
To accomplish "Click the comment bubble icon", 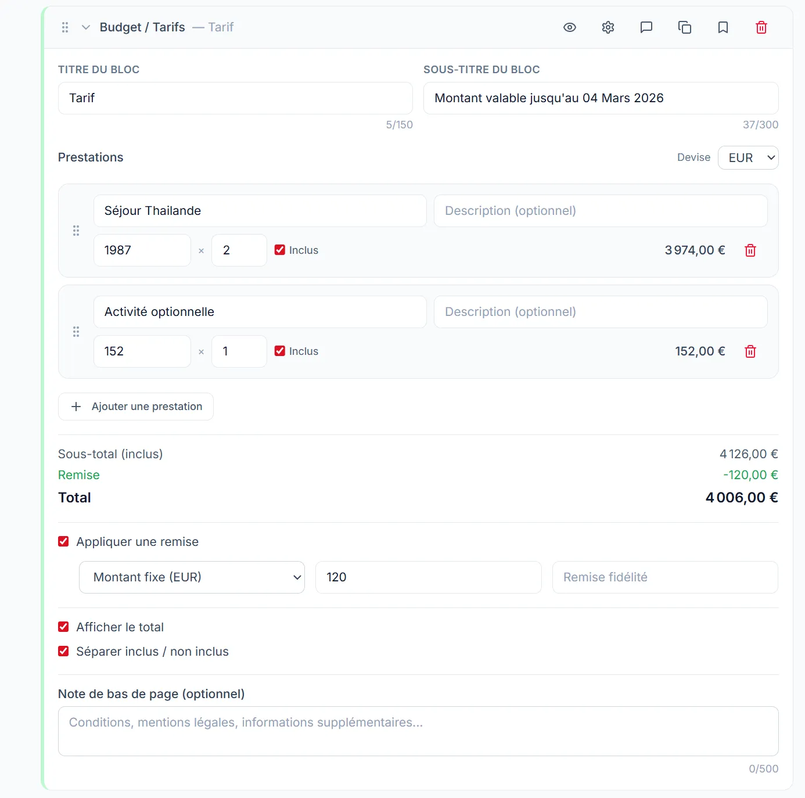I will [646, 27].
